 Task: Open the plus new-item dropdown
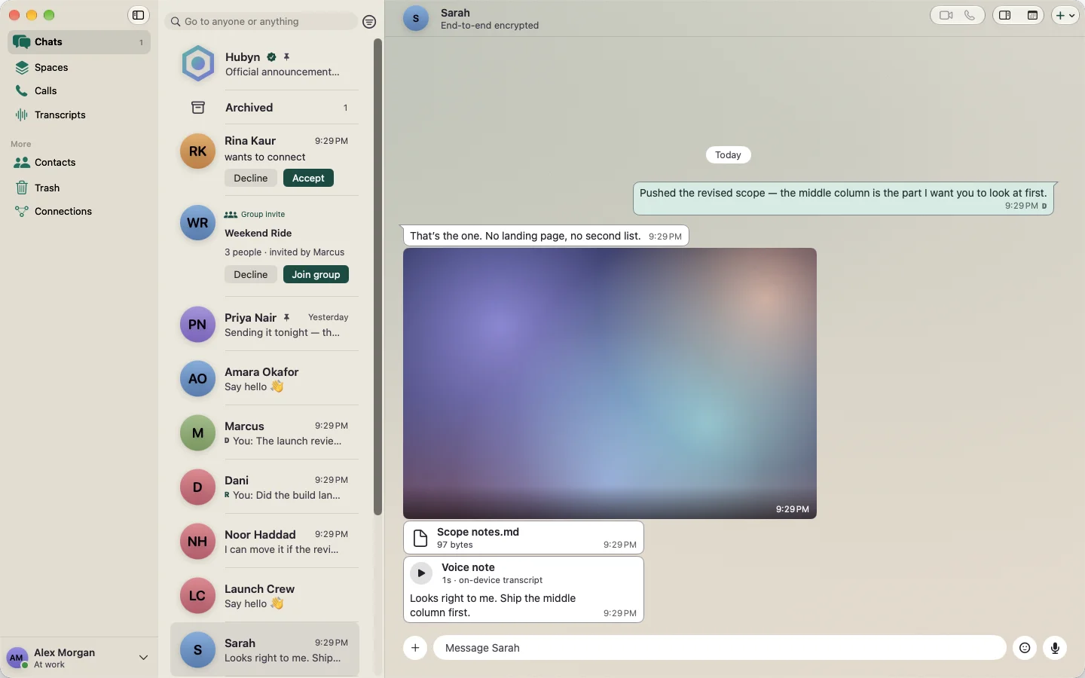coord(1065,15)
